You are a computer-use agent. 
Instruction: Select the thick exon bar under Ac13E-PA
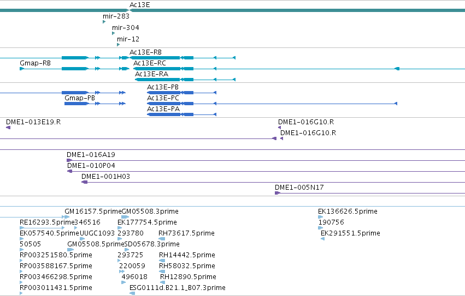pyautogui.click(x=164, y=114)
